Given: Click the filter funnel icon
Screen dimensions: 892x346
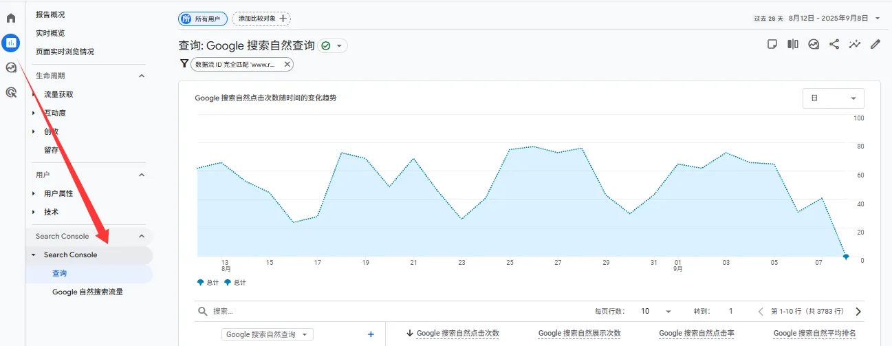Looking at the screenshot, I should pos(184,63).
